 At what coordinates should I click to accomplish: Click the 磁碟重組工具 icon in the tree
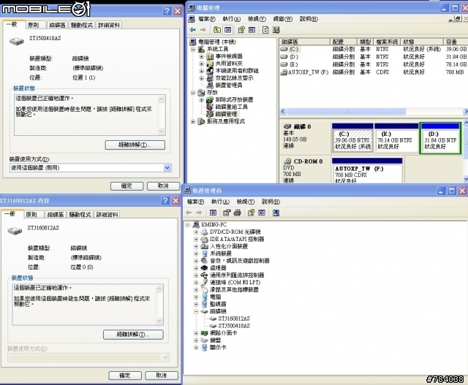[x=210, y=107]
